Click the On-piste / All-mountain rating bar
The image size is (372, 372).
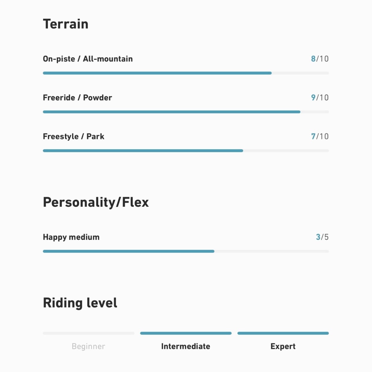186,73
